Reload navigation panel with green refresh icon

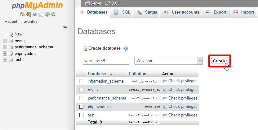click(53, 14)
